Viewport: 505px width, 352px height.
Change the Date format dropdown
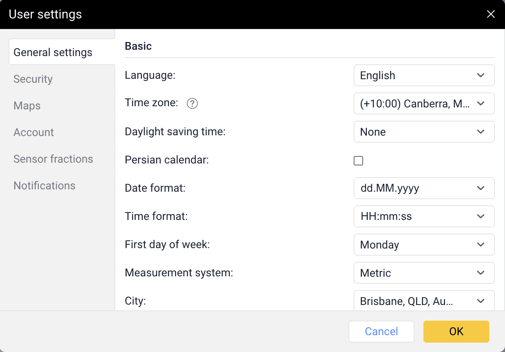423,188
